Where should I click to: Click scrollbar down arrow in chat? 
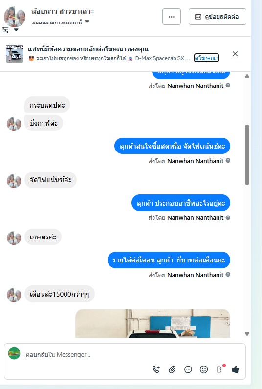click(247, 334)
